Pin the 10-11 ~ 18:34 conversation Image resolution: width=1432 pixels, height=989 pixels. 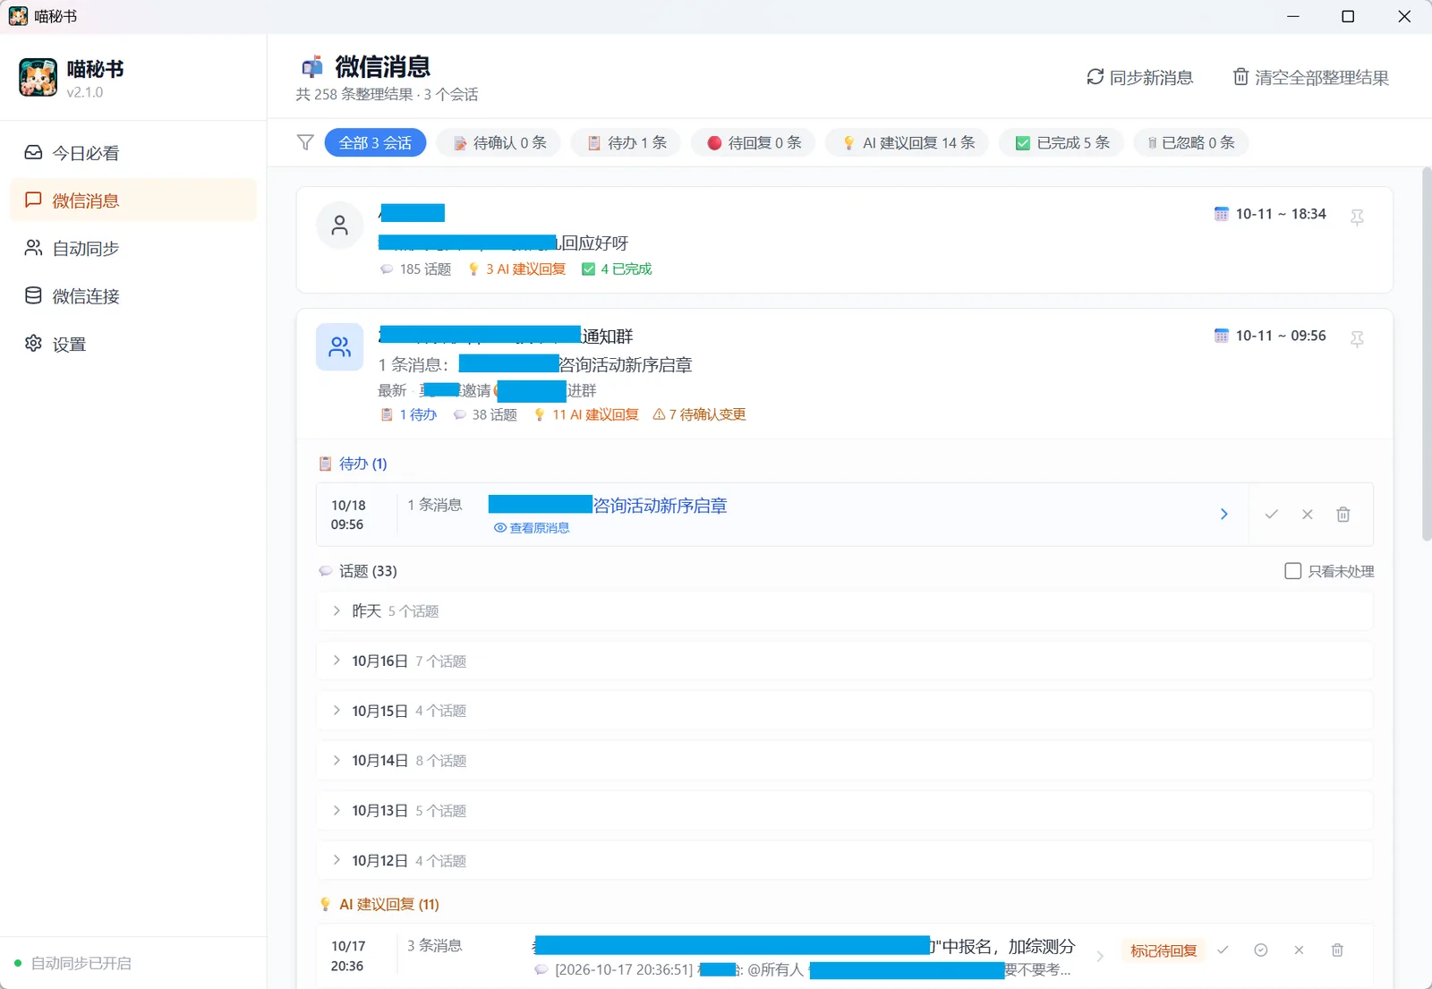1357,217
